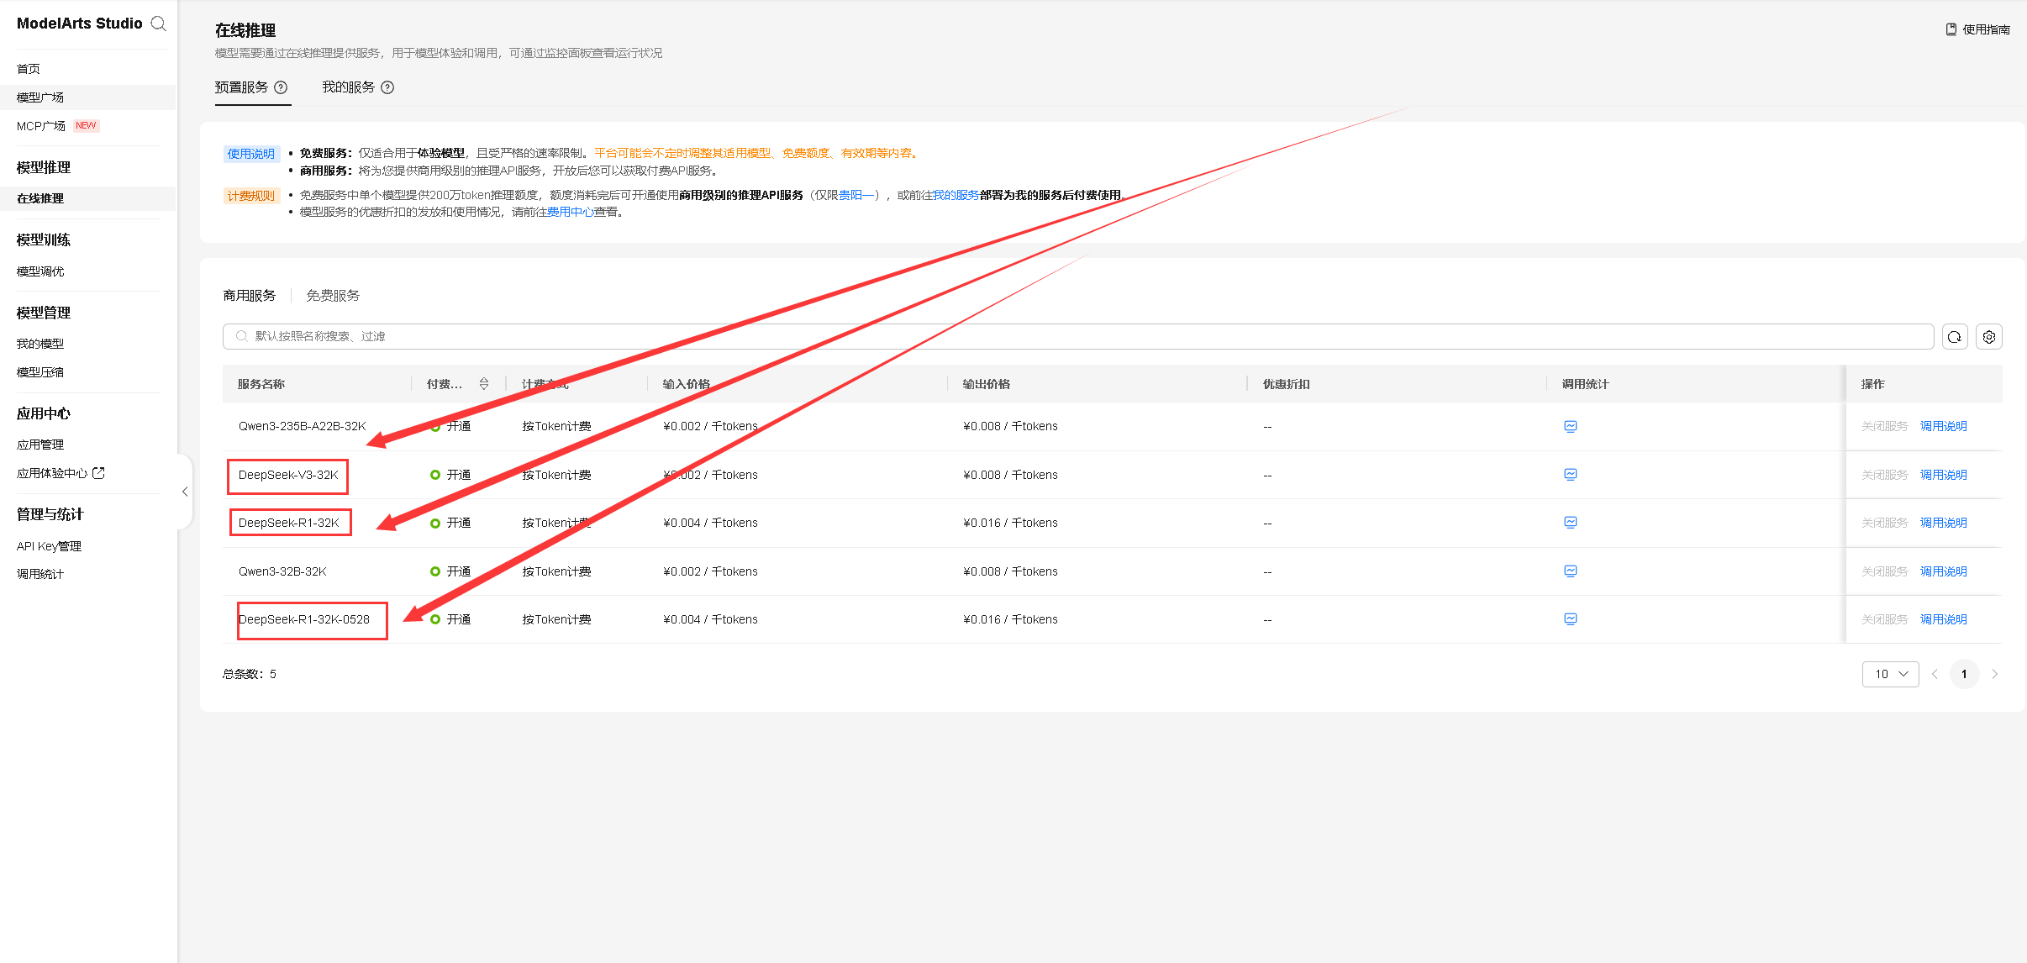Viewport: 2027px width, 963px height.
Task: Open 调用说明 for DeepSeek-R1-32K-0528
Action: click(1944, 619)
